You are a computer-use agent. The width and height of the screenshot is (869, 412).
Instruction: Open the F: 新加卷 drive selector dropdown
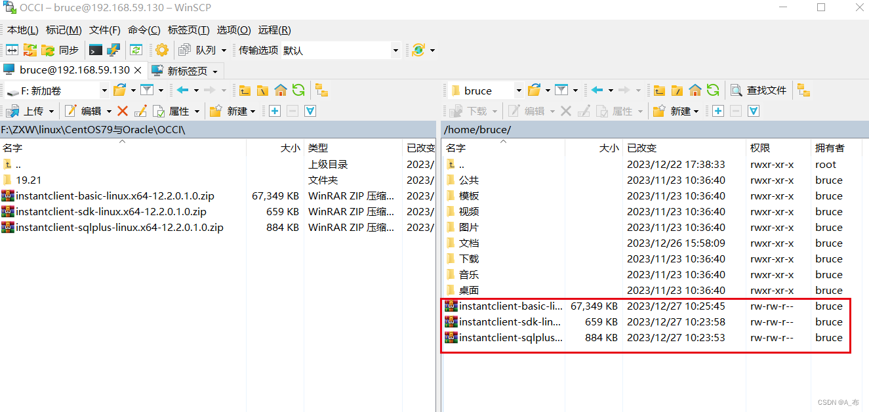pos(104,90)
